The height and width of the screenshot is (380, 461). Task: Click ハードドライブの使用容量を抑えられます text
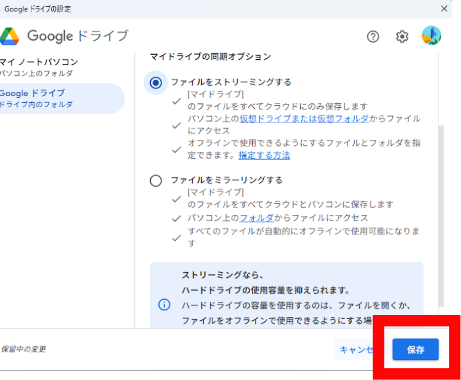(x=266, y=290)
